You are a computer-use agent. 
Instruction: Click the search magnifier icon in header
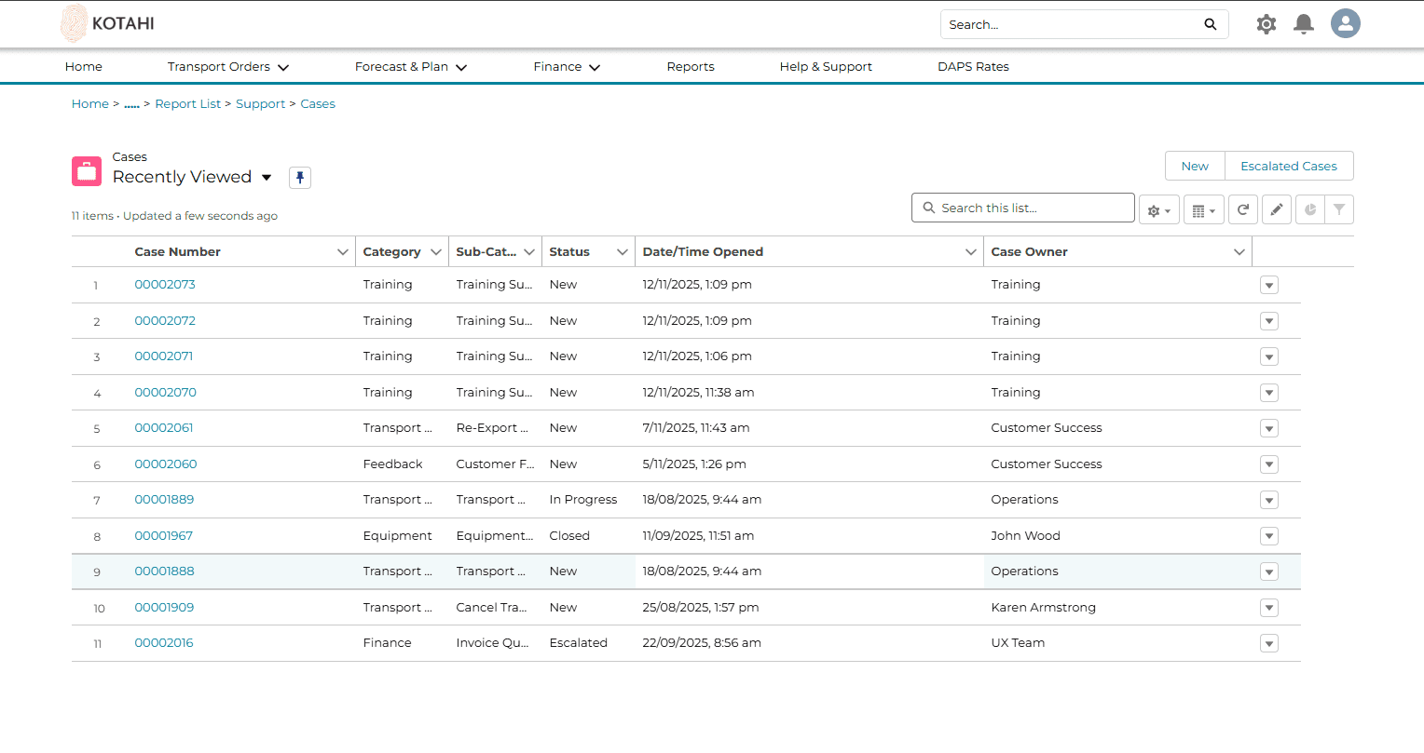click(x=1210, y=24)
